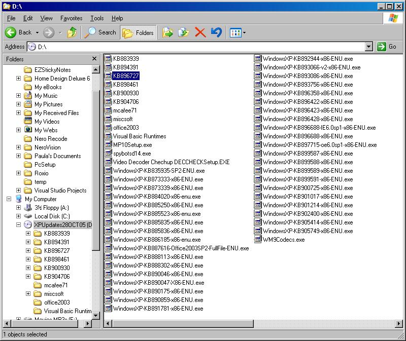
Task: Click WM9Codecs.exe file icon
Action: 258,239
